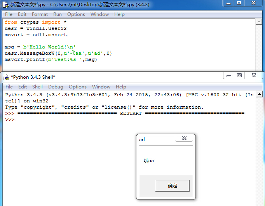Open the Debug menu in Python Shell
The image size is (265, 206).
[x=56, y=87]
